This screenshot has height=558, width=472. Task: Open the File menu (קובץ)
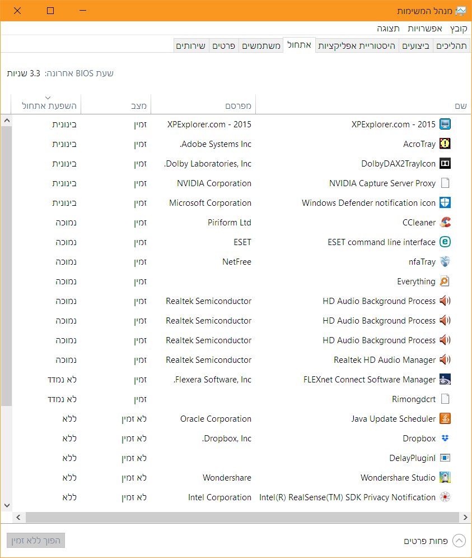click(x=459, y=29)
